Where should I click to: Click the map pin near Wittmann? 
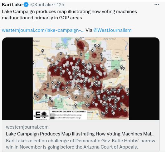pyautogui.click(x=42, y=51)
